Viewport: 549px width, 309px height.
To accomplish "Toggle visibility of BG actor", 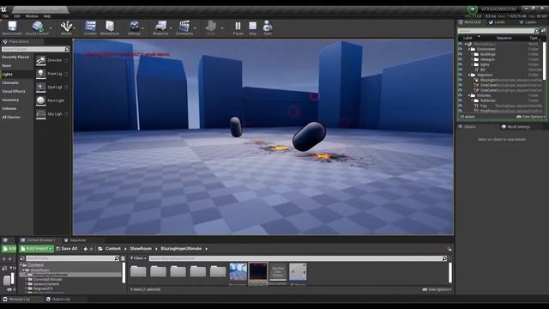I will coord(460,70).
